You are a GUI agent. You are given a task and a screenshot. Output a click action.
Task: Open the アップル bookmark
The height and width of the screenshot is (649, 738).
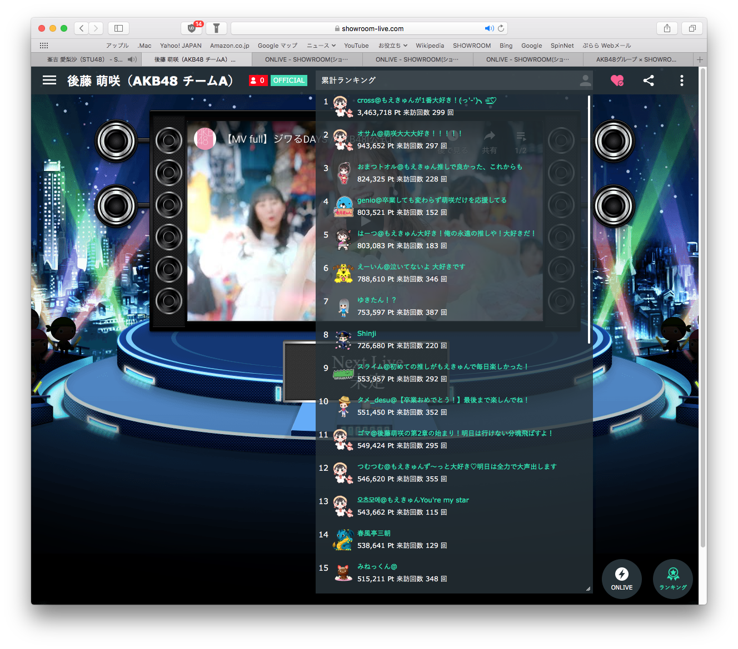(x=117, y=46)
